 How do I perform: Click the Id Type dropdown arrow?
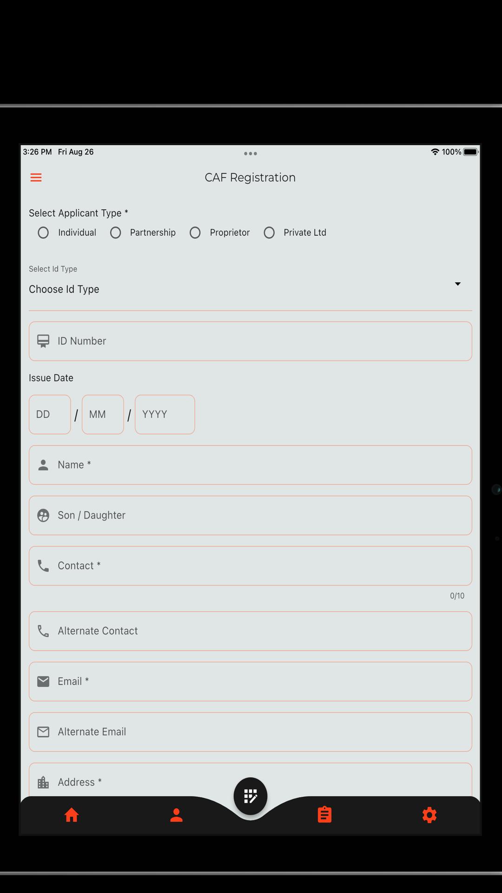pos(457,284)
